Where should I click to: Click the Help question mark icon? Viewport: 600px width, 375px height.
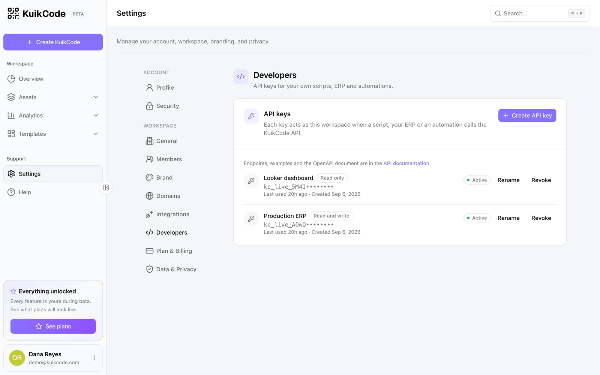coord(11,192)
